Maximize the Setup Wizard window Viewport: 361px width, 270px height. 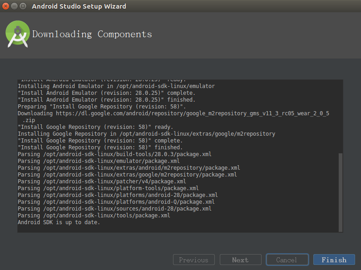coord(23,6)
